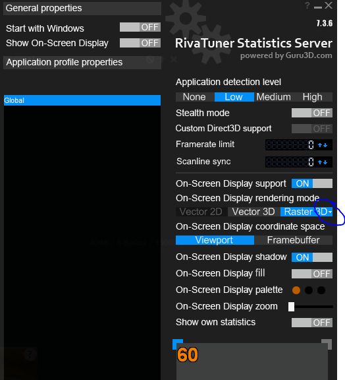
Task: Disable On-Screen Display shadow
Action: (x=312, y=257)
